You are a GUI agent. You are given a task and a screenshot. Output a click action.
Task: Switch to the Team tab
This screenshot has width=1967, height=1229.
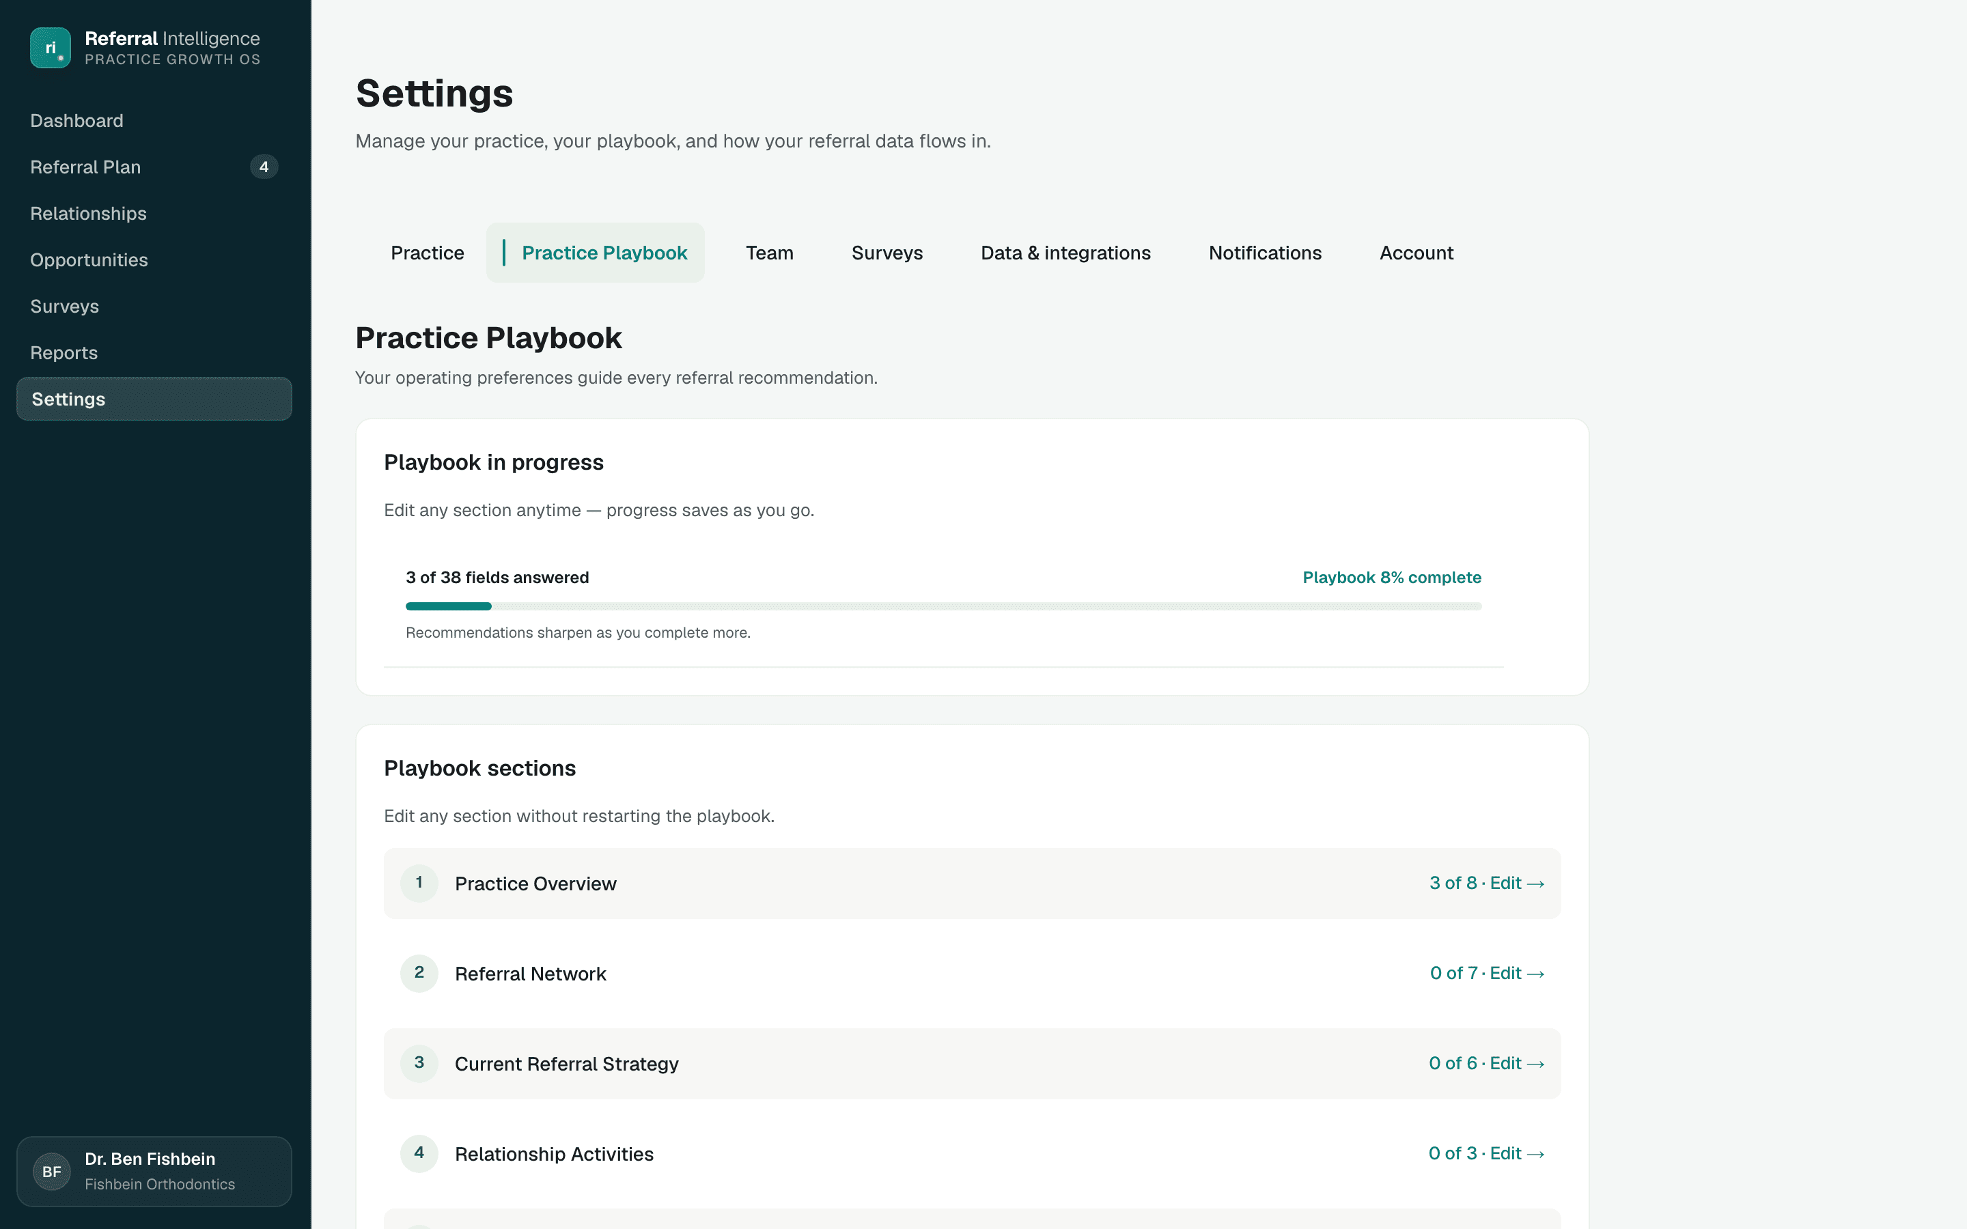770,253
